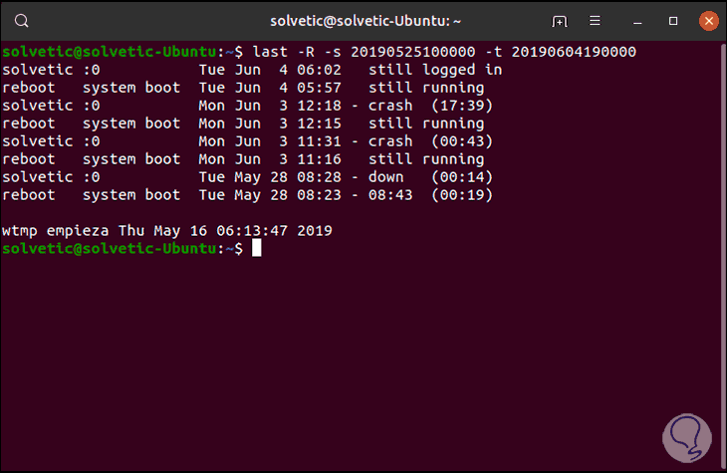Click the 'still logged in' status text
The image size is (727, 473).
(x=435, y=70)
